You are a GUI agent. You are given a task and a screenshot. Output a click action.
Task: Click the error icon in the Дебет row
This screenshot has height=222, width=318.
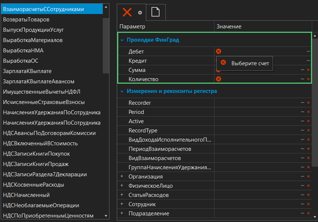[x=219, y=51]
